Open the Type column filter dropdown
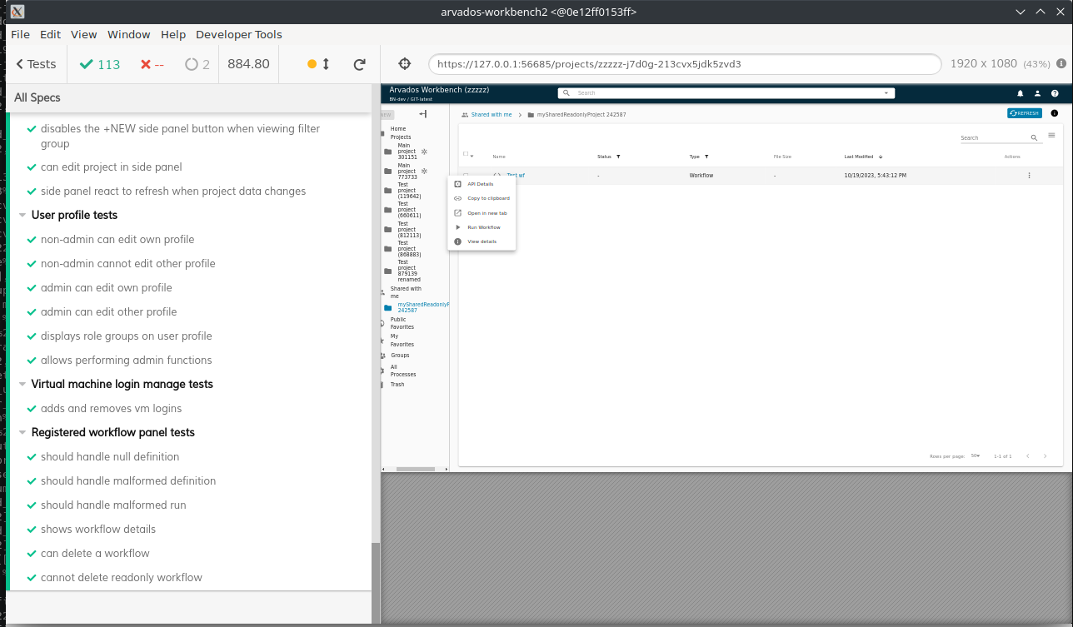This screenshot has height=627, width=1073. click(x=706, y=157)
